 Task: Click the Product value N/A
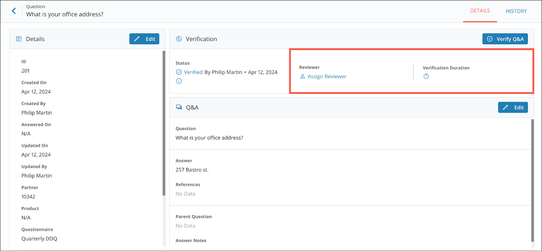pos(26,218)
